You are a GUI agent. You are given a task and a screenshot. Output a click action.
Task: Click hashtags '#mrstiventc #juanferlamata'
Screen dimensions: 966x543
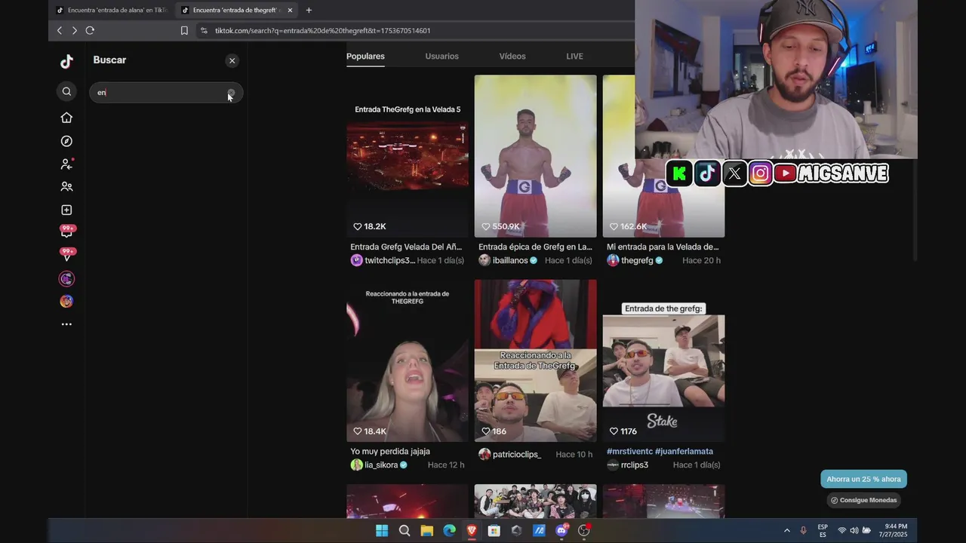(660, 451)
